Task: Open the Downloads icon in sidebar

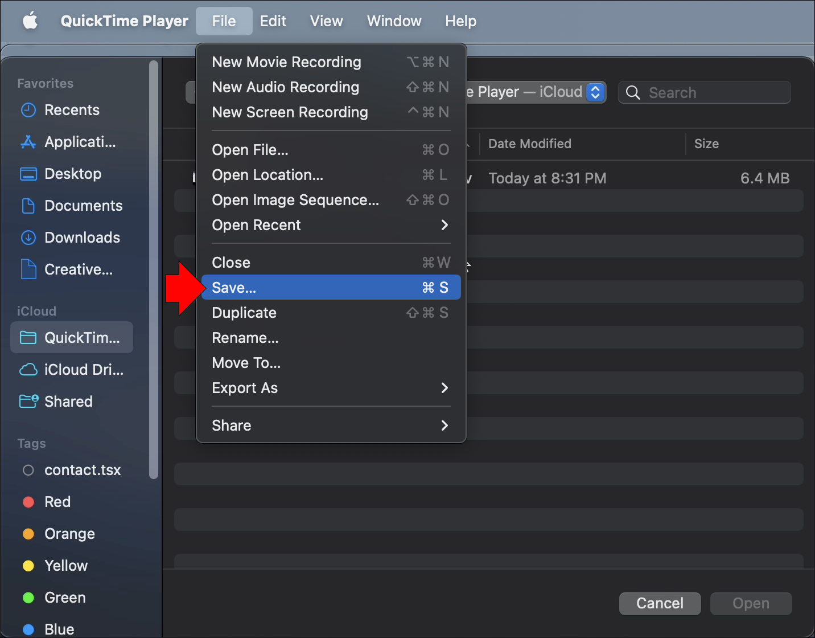Action: coord(28,238)
